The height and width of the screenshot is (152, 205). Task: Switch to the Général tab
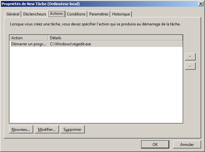pyautogui.click(x=13, y=14)
